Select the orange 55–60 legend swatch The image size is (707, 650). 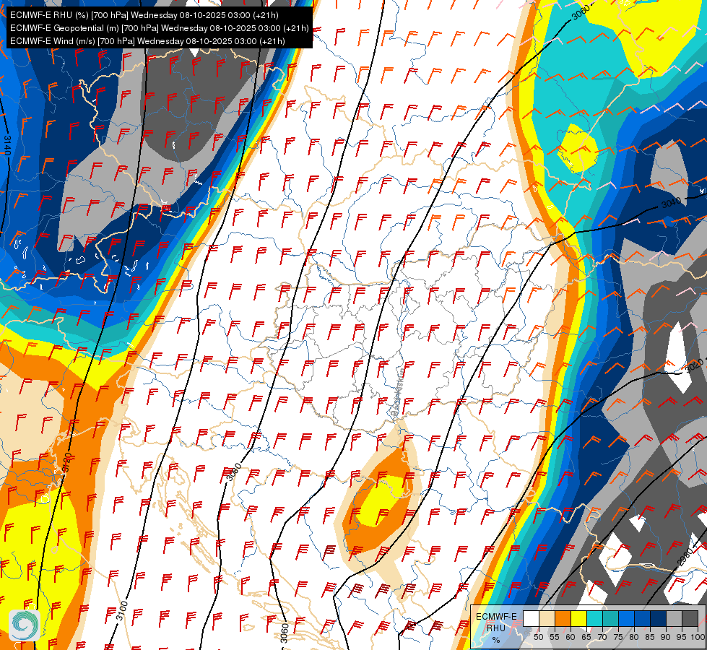pyautogui.click(x=563, y=618)
